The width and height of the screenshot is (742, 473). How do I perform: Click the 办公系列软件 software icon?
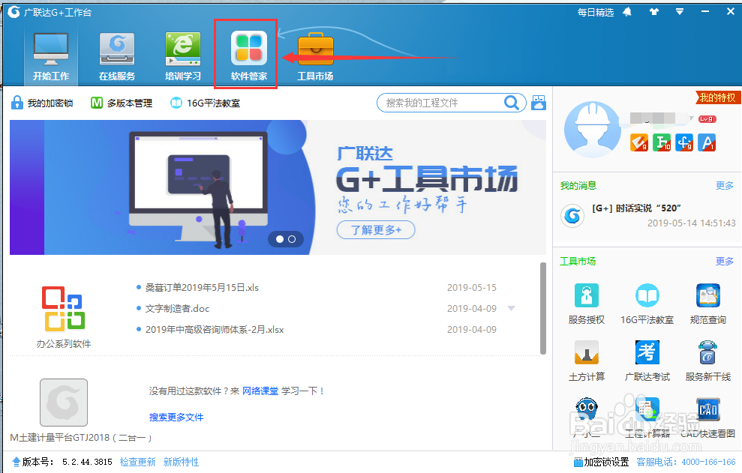[x=63, y=307]
